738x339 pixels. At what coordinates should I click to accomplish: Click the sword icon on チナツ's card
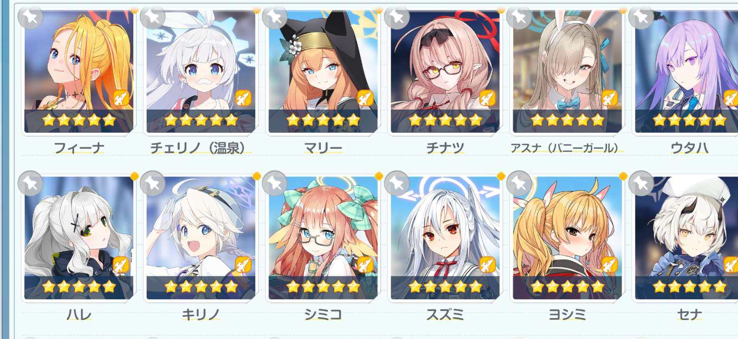point(487,98)
